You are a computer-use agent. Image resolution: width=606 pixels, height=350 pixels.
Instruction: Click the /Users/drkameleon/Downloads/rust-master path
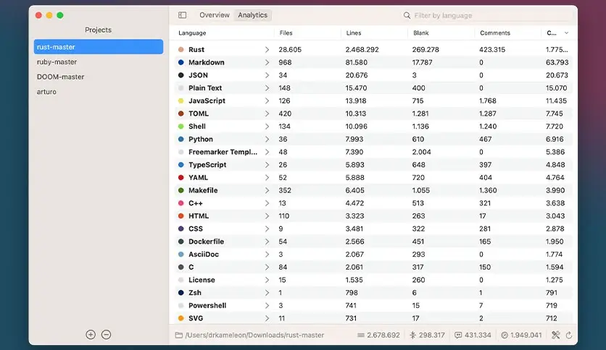pyautogui.click(x=254, y=336)
